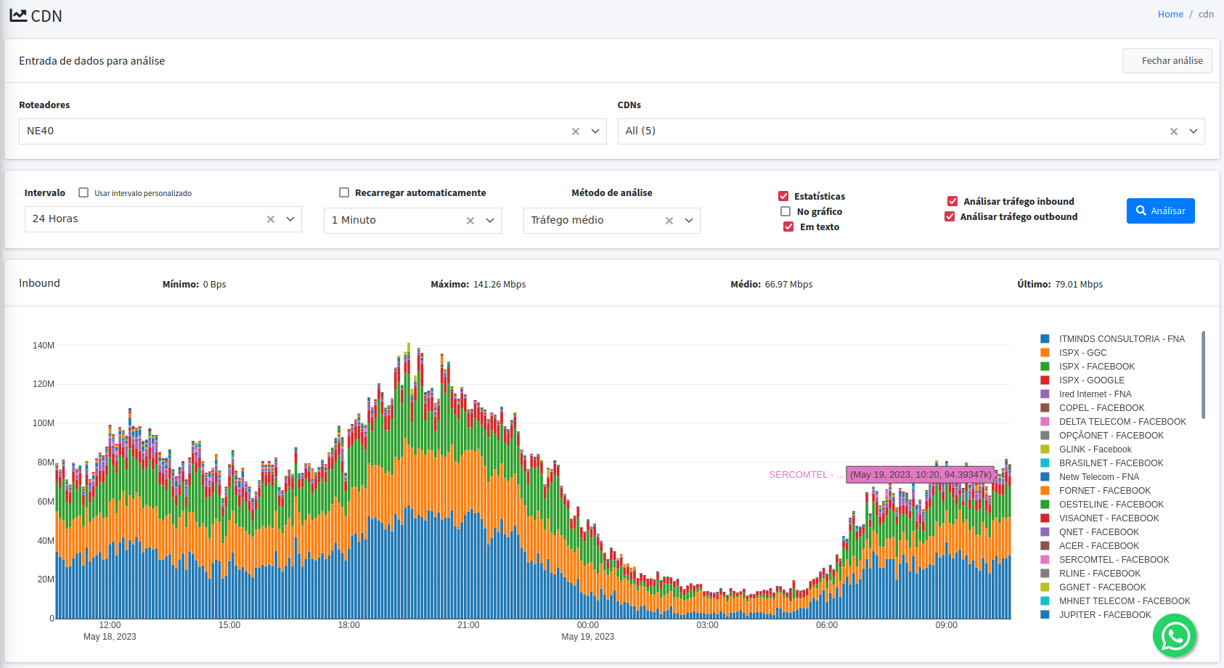This screenshot has width=1224, height=668.
Task: Uncheck the Em texto checkbox
Action: pos(788,227)
